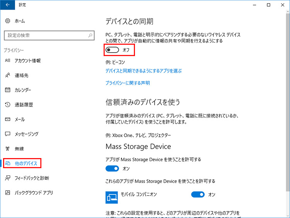Click the モバイル コンパニオン app name

139,194
